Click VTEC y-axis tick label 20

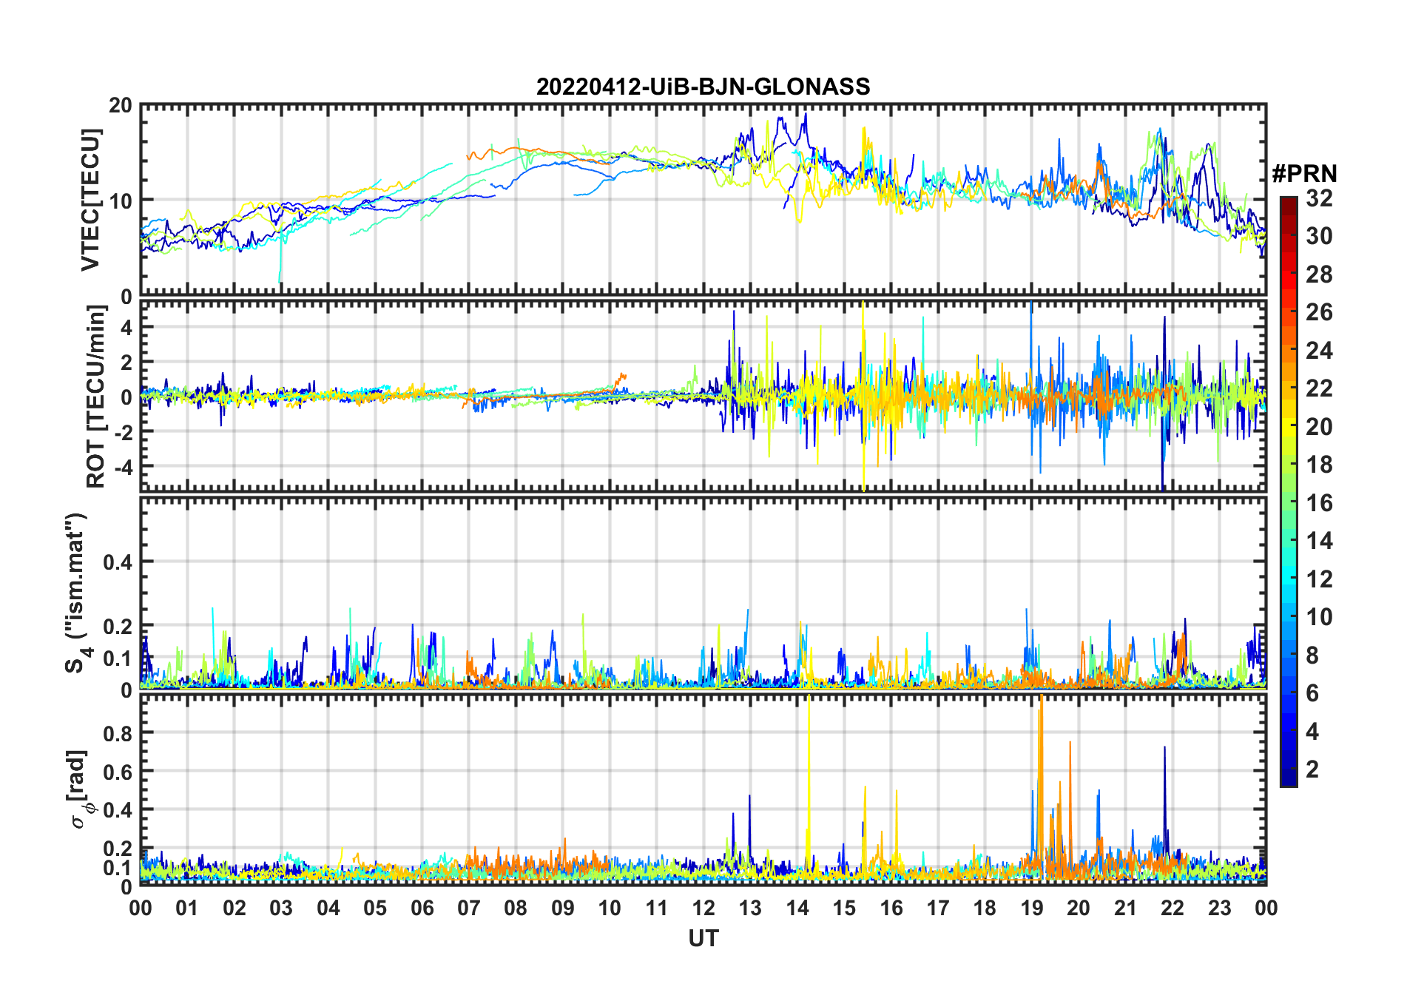point(121,106)
